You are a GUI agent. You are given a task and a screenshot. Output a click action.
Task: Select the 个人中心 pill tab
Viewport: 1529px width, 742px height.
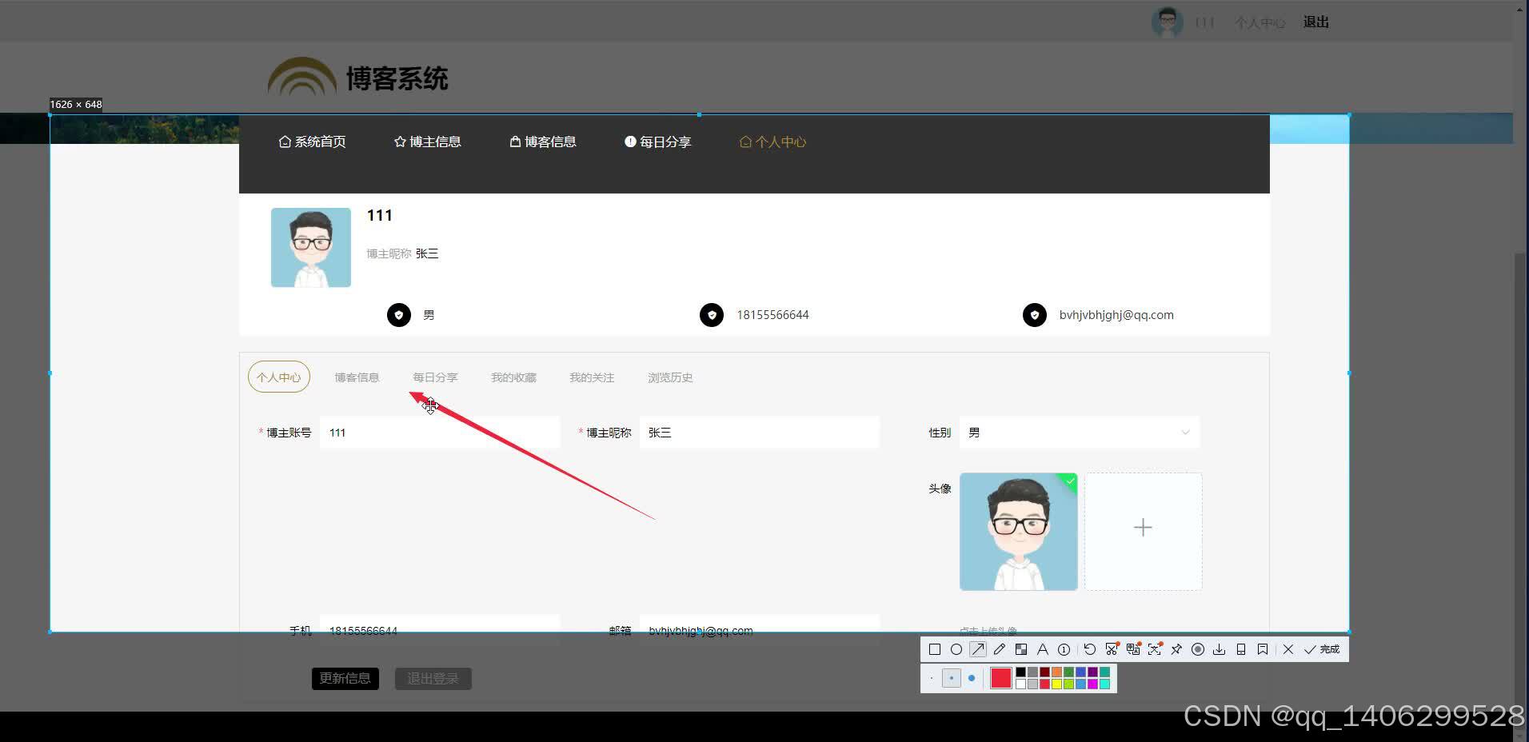pos(279,377)
